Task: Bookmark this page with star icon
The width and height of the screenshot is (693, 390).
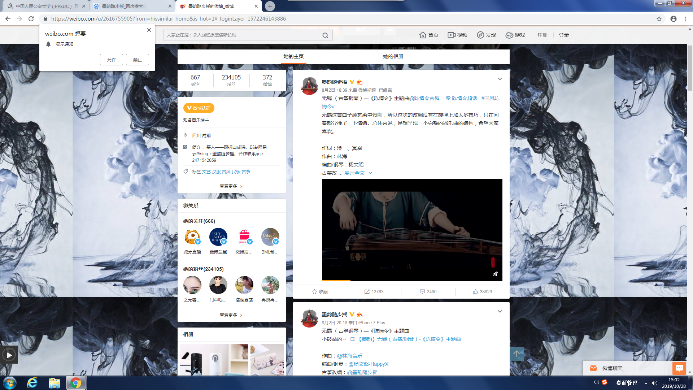Action: (659, 19)
